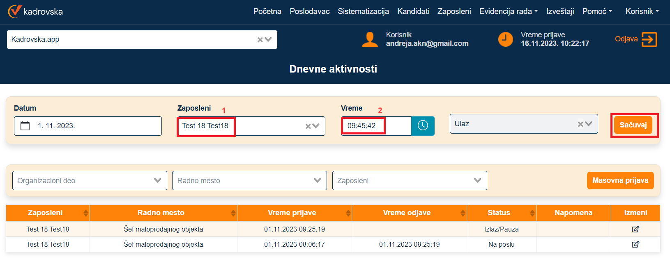
Task: Click the Masovna prijava button
Action: click(x=620, y=180)
